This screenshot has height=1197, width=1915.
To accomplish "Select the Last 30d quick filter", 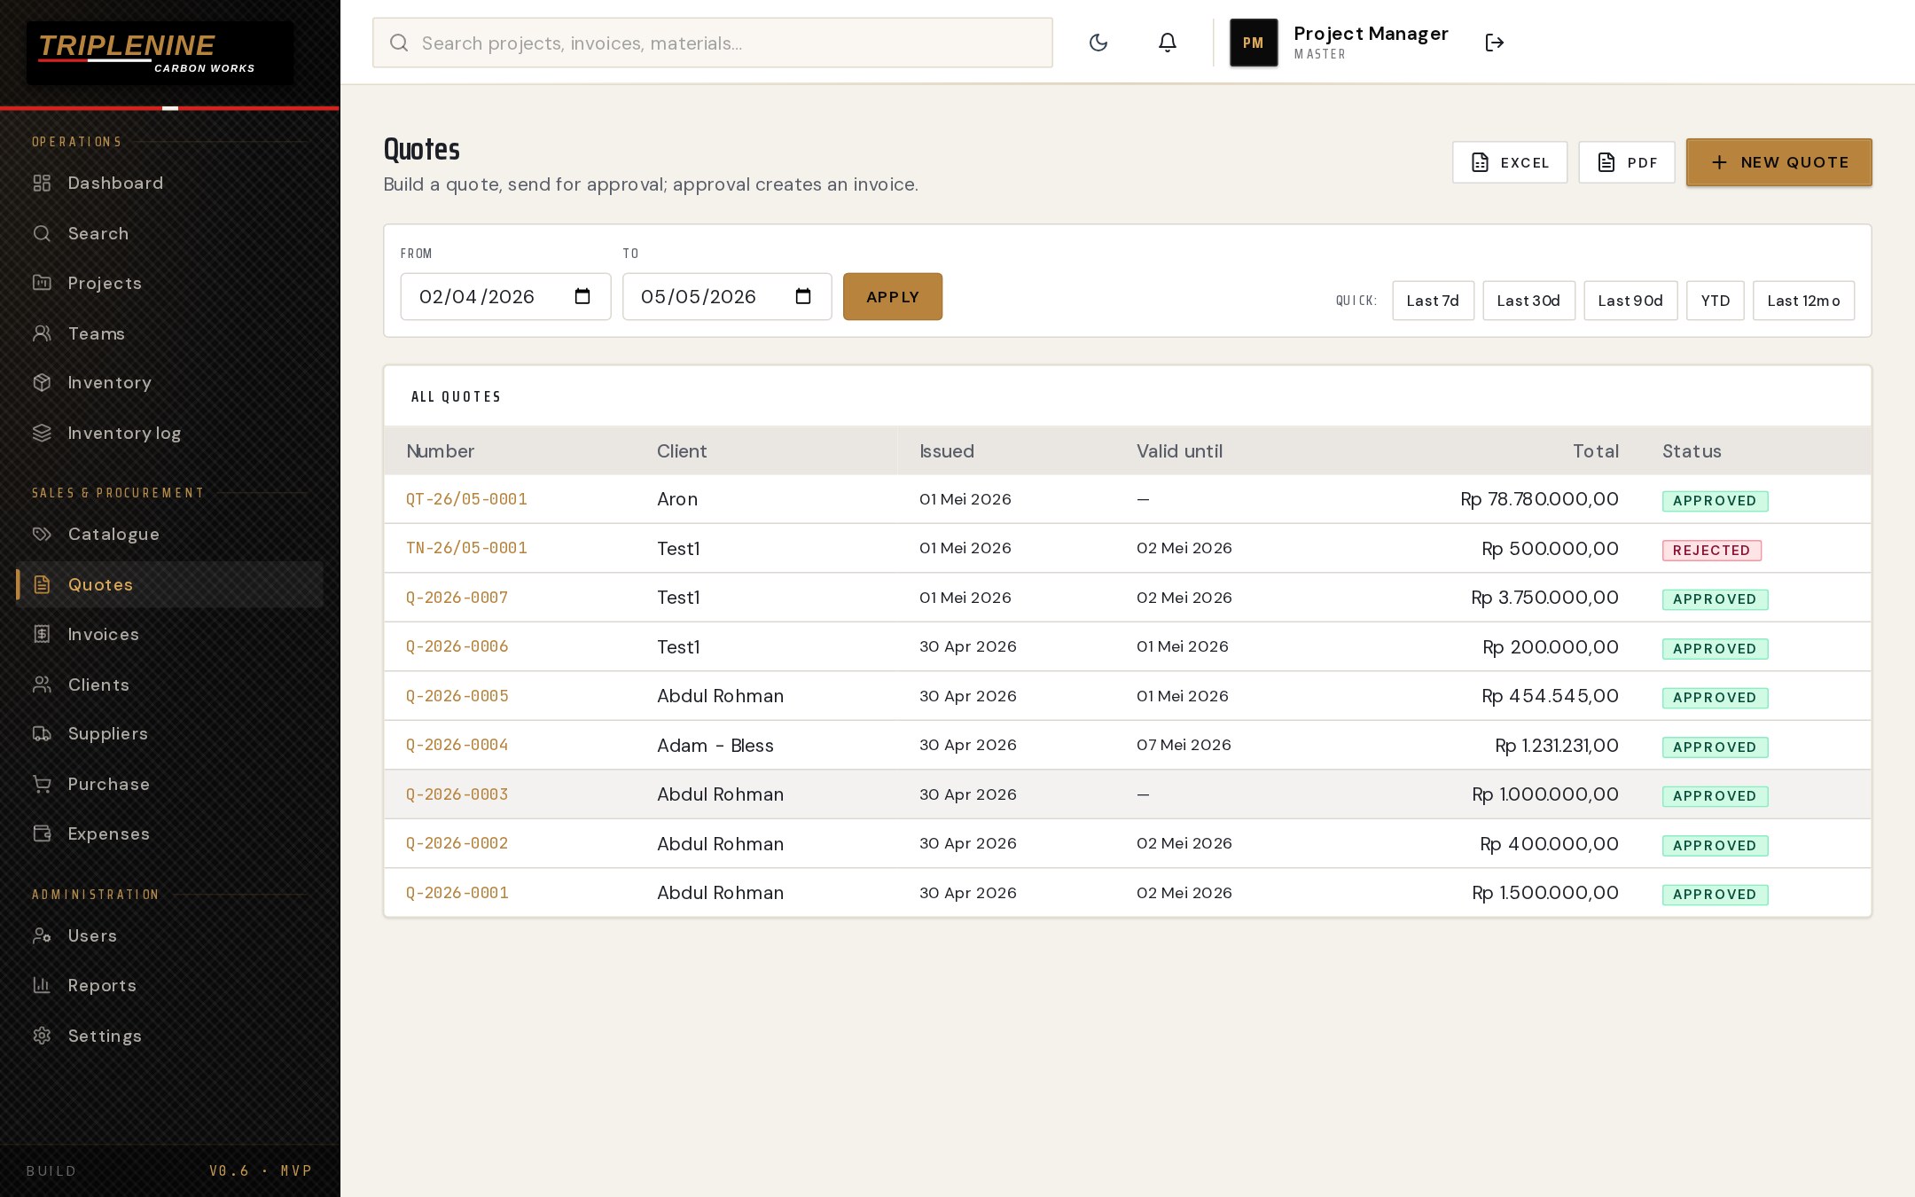I will (1528, 301).
